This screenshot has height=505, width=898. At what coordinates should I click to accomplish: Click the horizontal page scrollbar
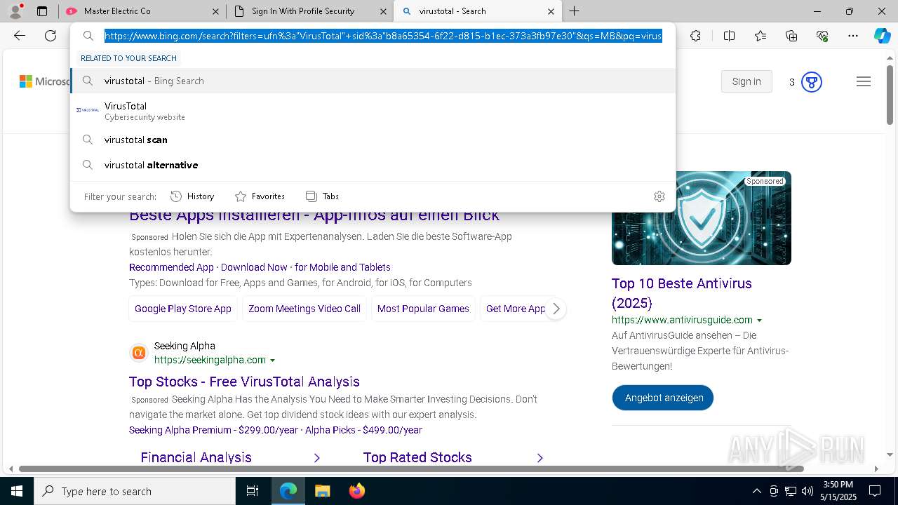click(411, 469)
